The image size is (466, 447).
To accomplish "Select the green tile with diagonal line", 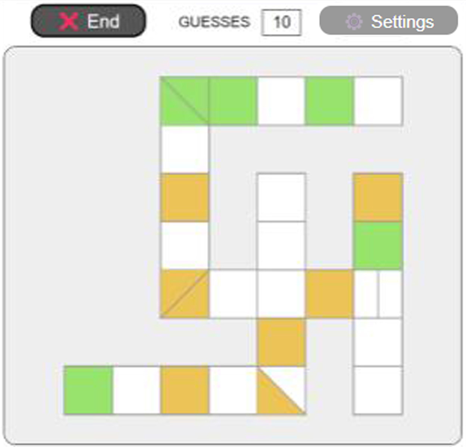I will [x=184, y=101].
